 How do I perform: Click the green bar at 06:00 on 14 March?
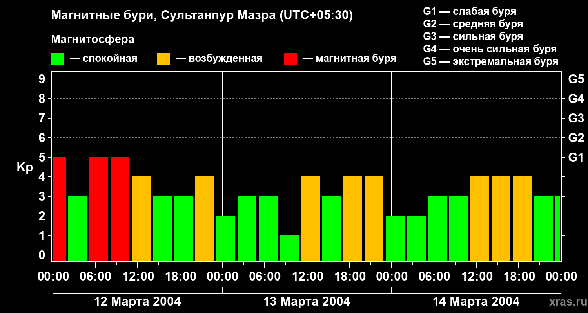[x=437, y=228]
